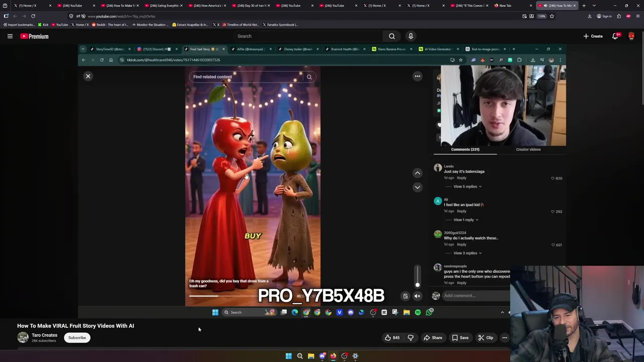Select Nano Banana Pro tab in inner browser
The height and width of the screenshot is (362, 644).
[x=391, y=49]
